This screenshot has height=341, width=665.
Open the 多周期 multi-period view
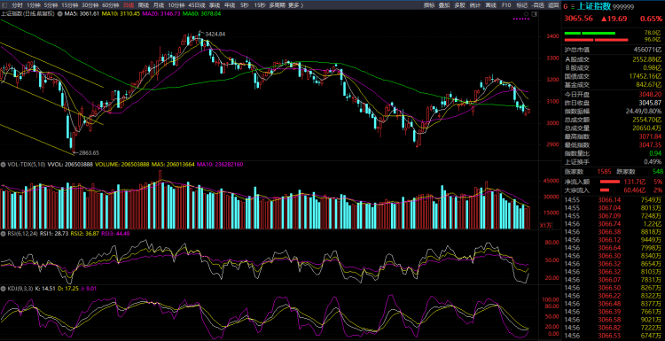(277, 5)
